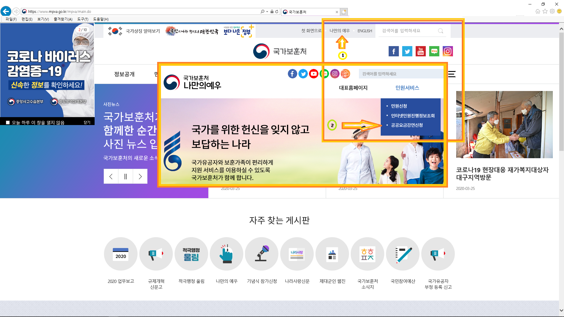564x317 pixels.
Task: Open the YouTube icon in the header
Action: [x=421, y=51]
